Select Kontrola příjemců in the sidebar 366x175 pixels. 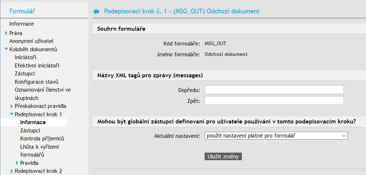(42, 139)
